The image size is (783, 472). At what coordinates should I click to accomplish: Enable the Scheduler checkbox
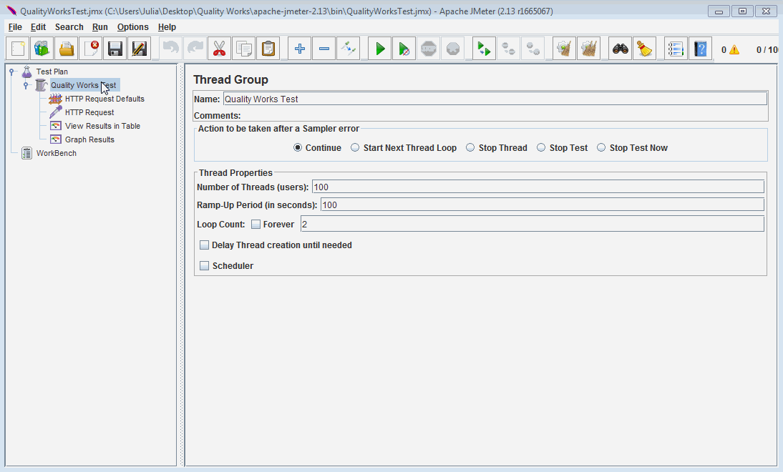point(204,266)
